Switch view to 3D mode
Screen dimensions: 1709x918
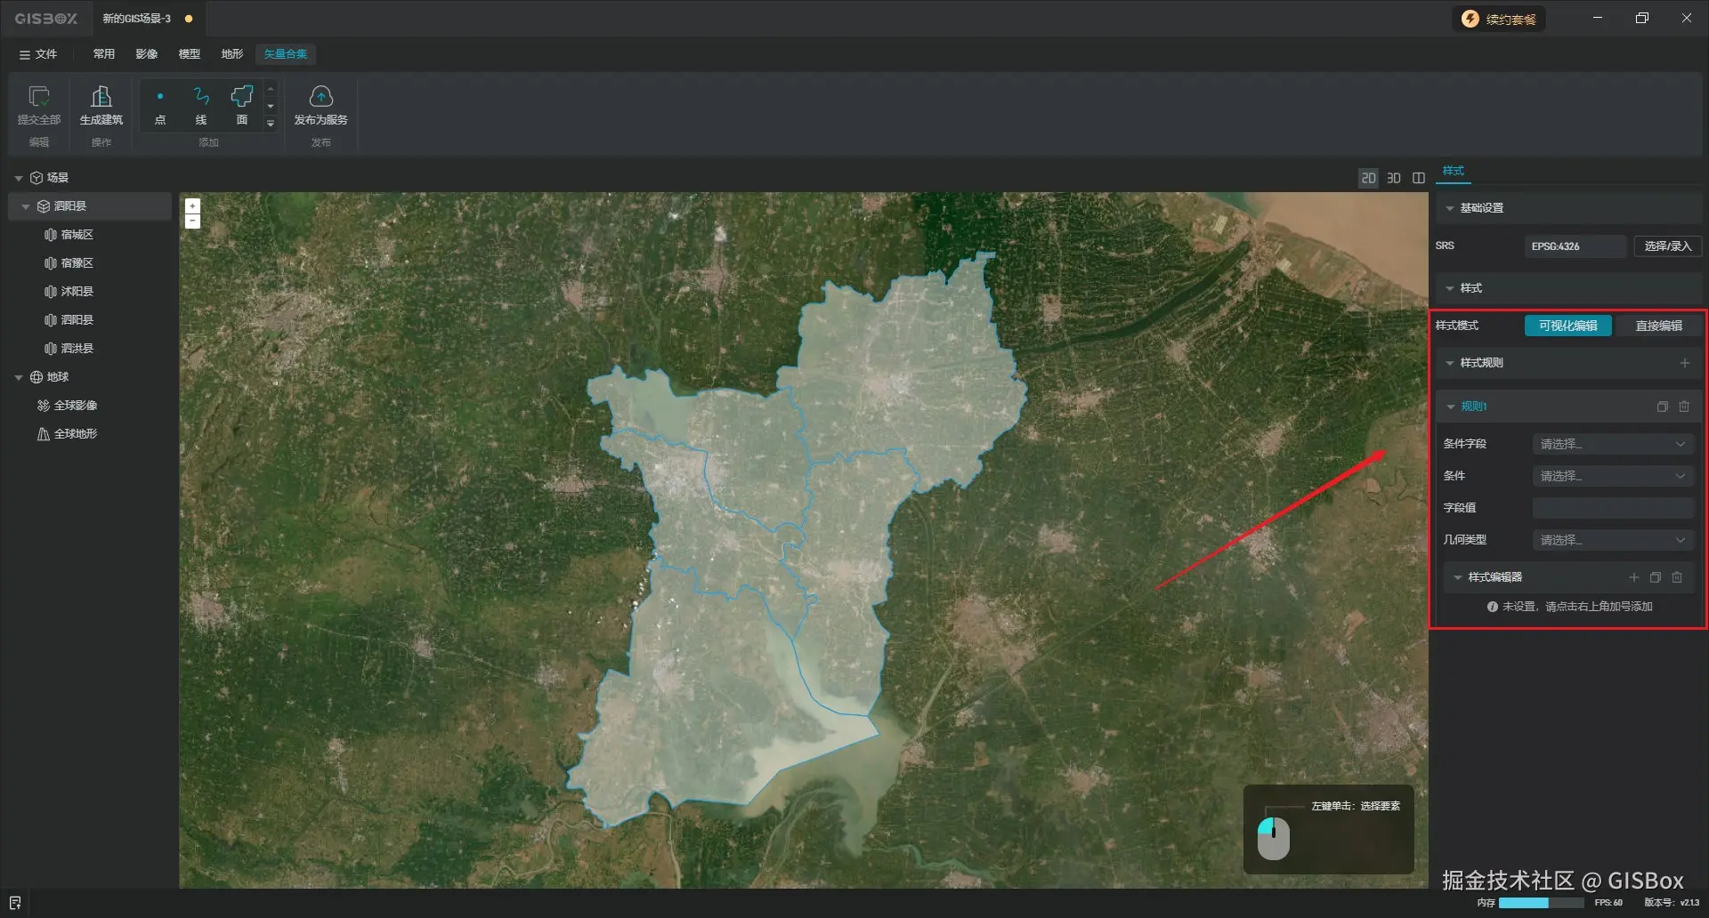coord(1394,178)
